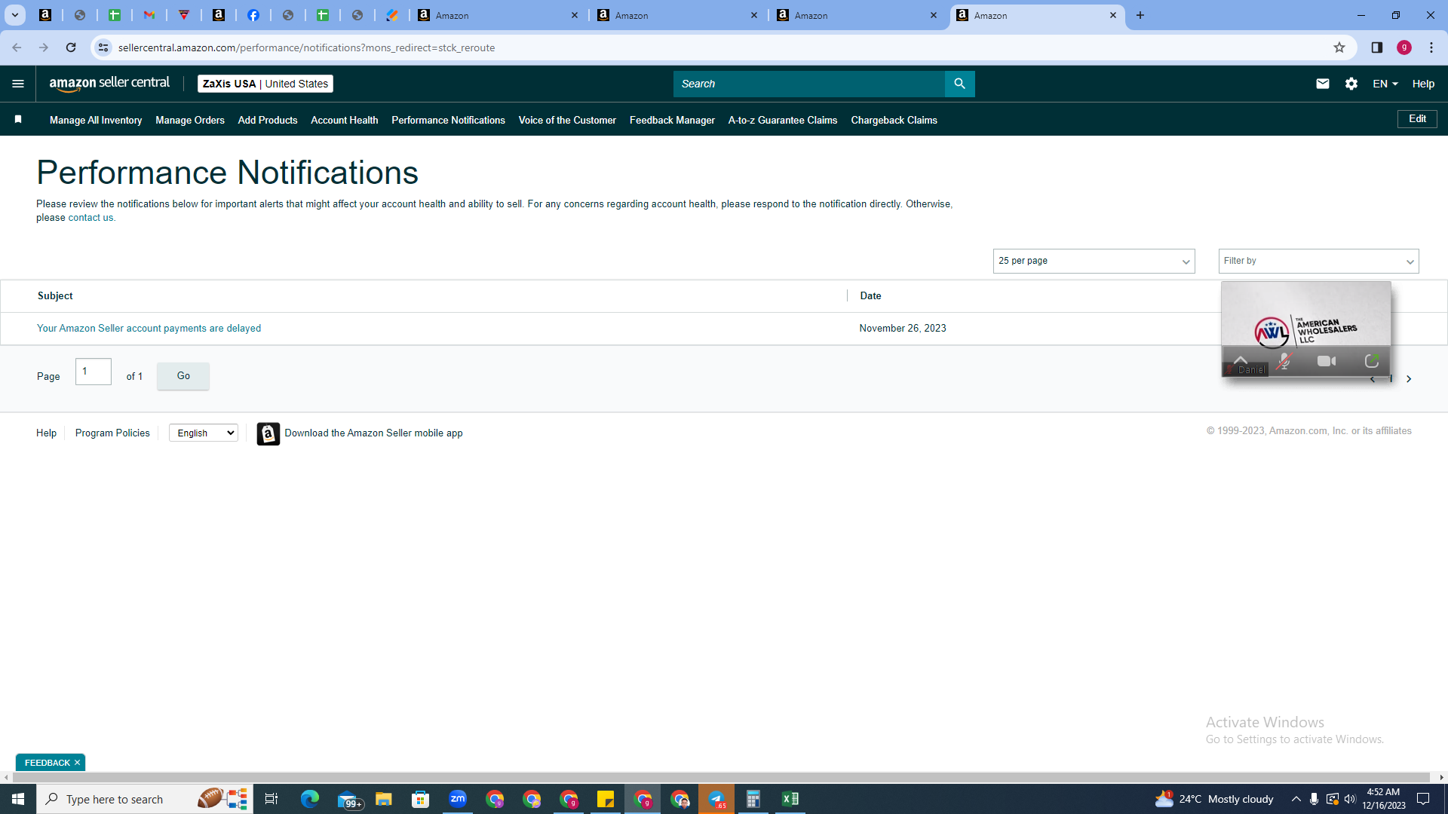
Task: Open A-to-z Guarantee Claims
Action: (783, 120)
